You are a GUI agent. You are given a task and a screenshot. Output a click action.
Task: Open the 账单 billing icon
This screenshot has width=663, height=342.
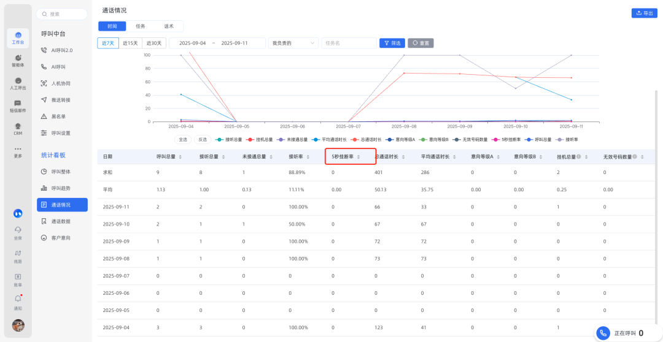18,279
